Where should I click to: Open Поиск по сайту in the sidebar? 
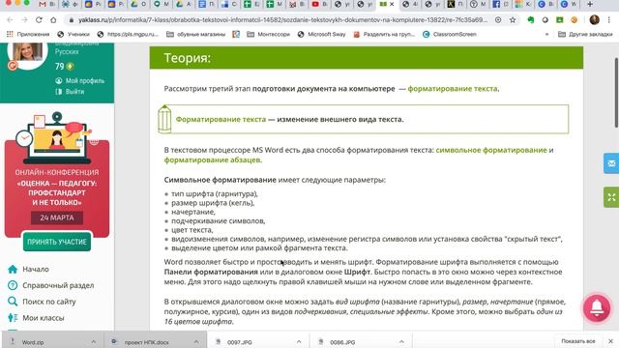49,302
